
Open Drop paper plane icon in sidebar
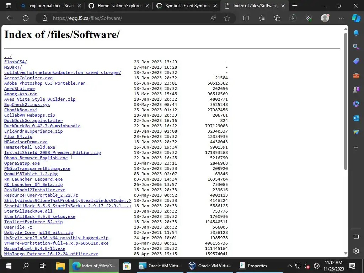click(356, 132)
